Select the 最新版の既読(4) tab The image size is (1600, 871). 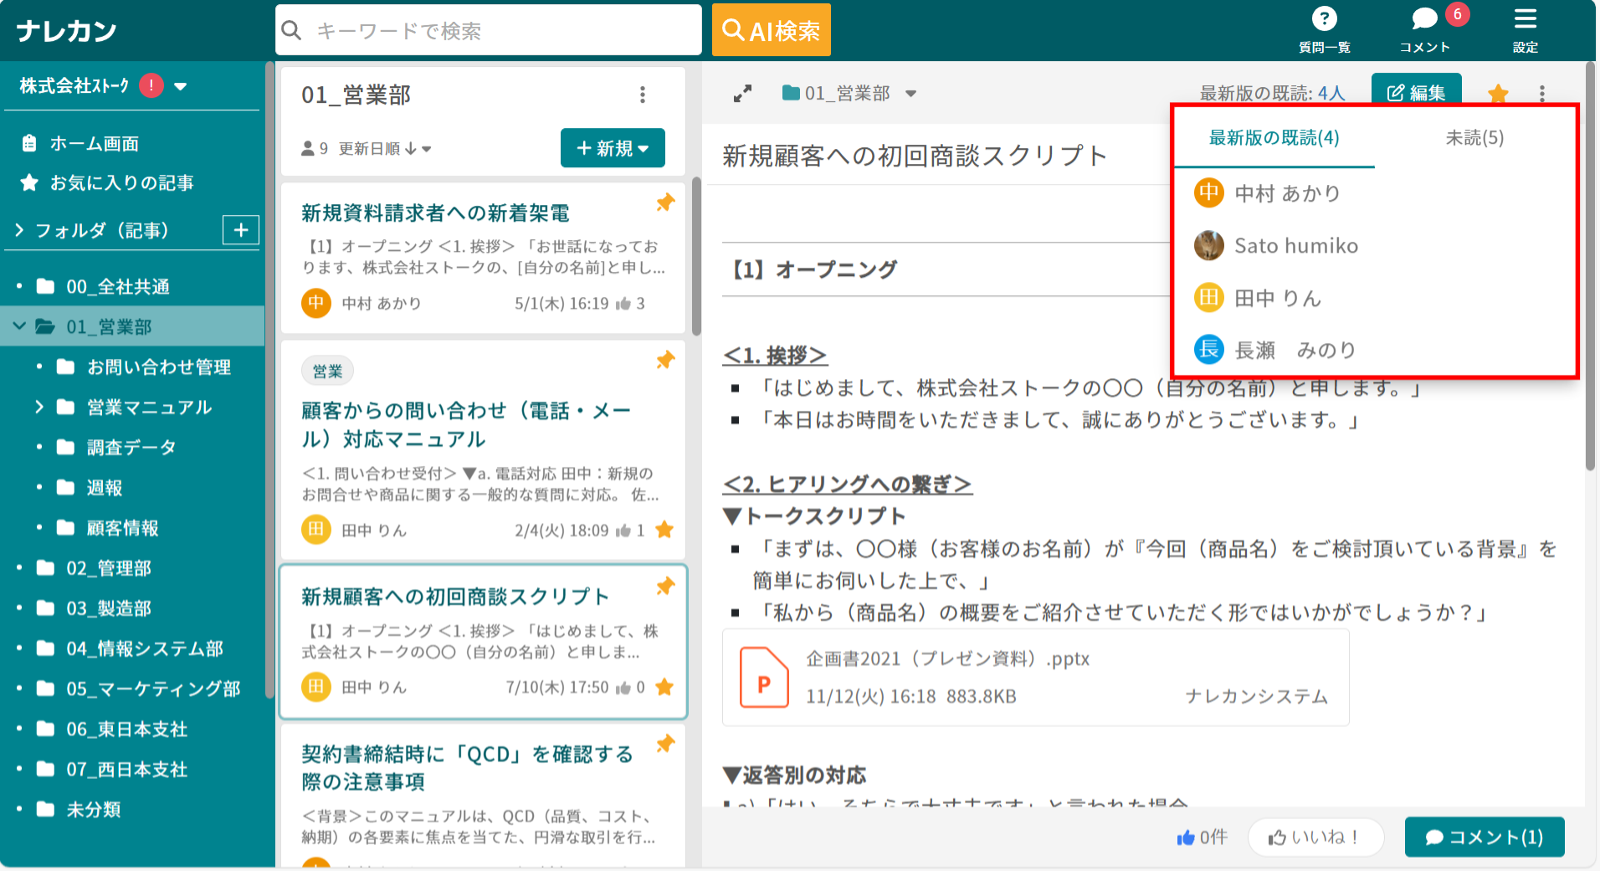point(1274,138)
